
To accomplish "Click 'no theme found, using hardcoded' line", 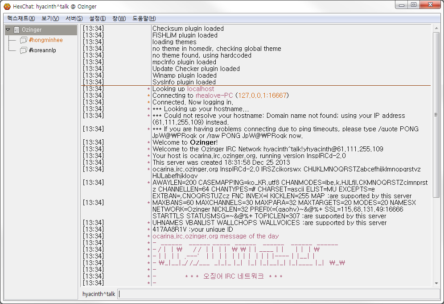I will pos(201,55).
